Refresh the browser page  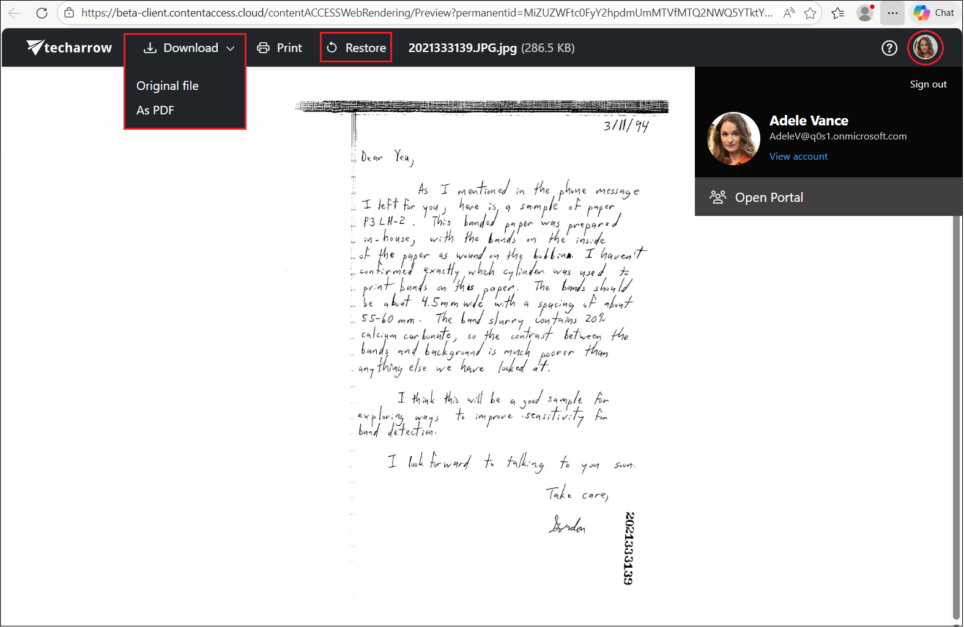(x=42, y=13)
